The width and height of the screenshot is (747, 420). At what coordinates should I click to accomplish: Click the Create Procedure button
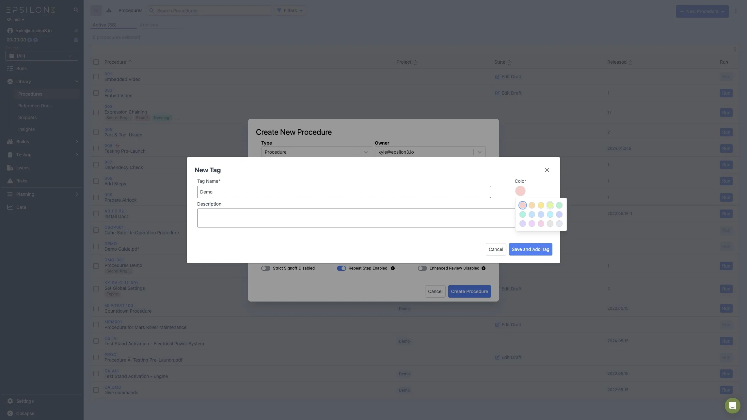click(469, 291)
